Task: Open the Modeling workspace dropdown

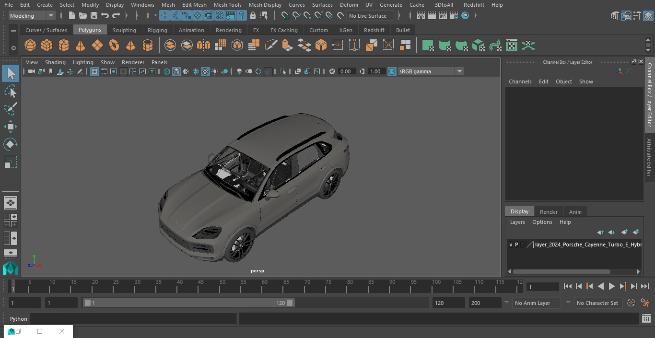Action: [x=32, y=16]
